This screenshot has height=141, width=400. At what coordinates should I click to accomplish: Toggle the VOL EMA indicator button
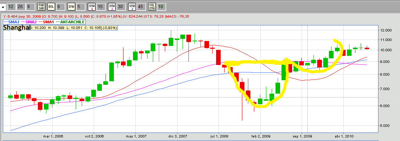click(x=152, y=7)
